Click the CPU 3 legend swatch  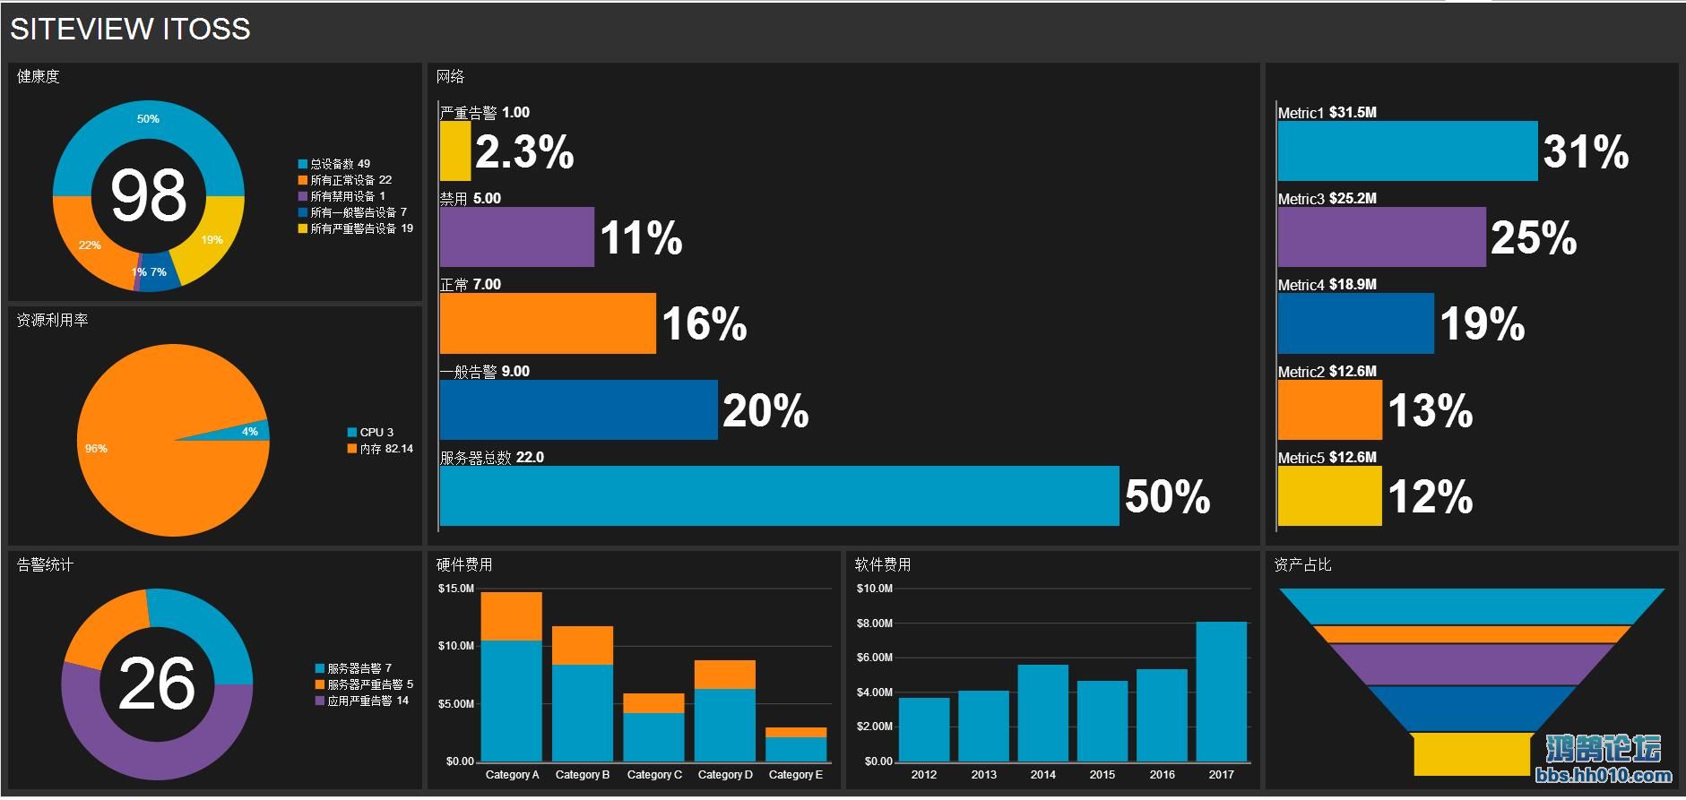[x=352, y=432]
